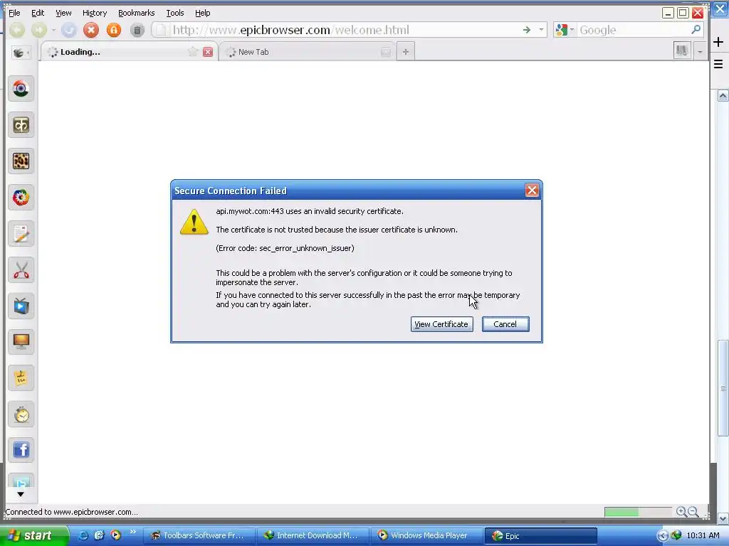Image resolution: width=729 pixels, height=546 pixels.
Task: Open the TV video sidebar icon
Action: point(21,306)
